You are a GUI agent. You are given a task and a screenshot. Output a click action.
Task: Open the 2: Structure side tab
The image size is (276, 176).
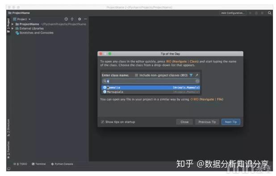click(x=8, y=128)
